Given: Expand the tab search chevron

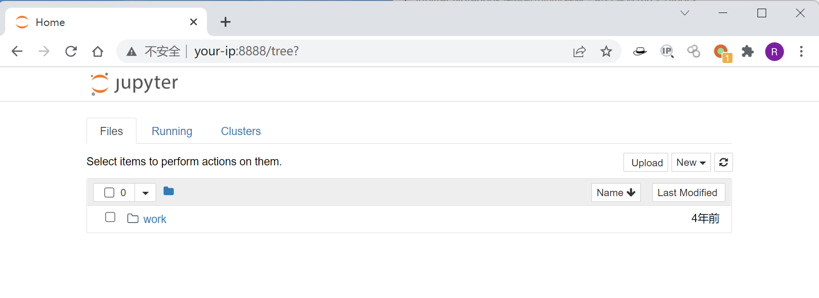Looking at the screenshot, I should click(685, 13).
